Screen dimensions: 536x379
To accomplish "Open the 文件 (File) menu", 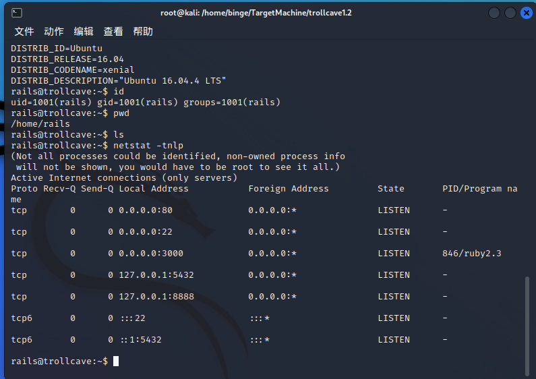I will [x=24, y=32].
